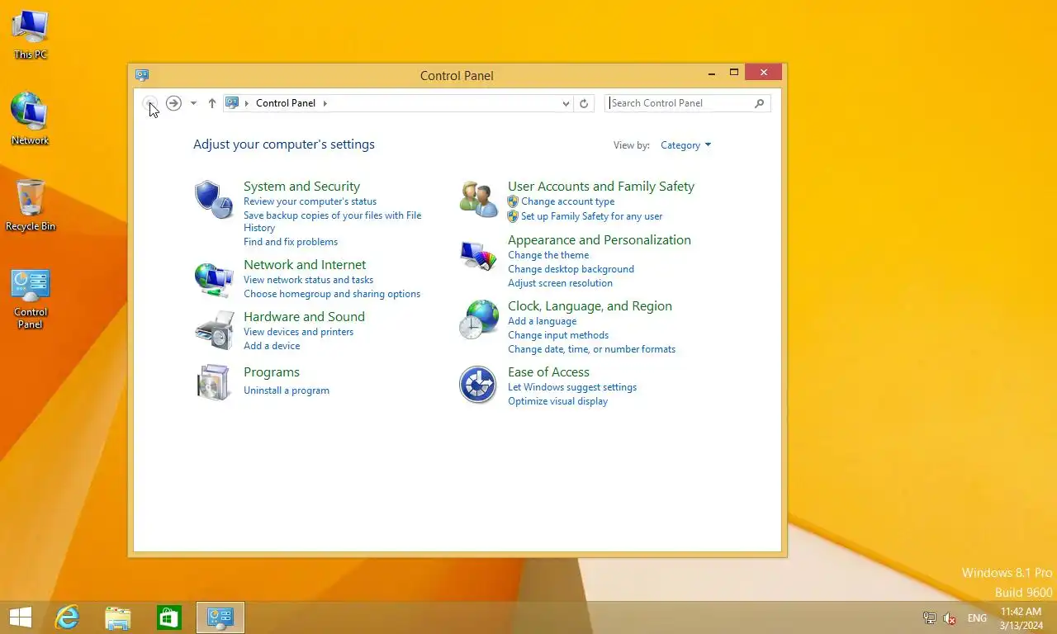Click Uninstall a program
This screenshot has width=1057, height=634.
(287, 390)
